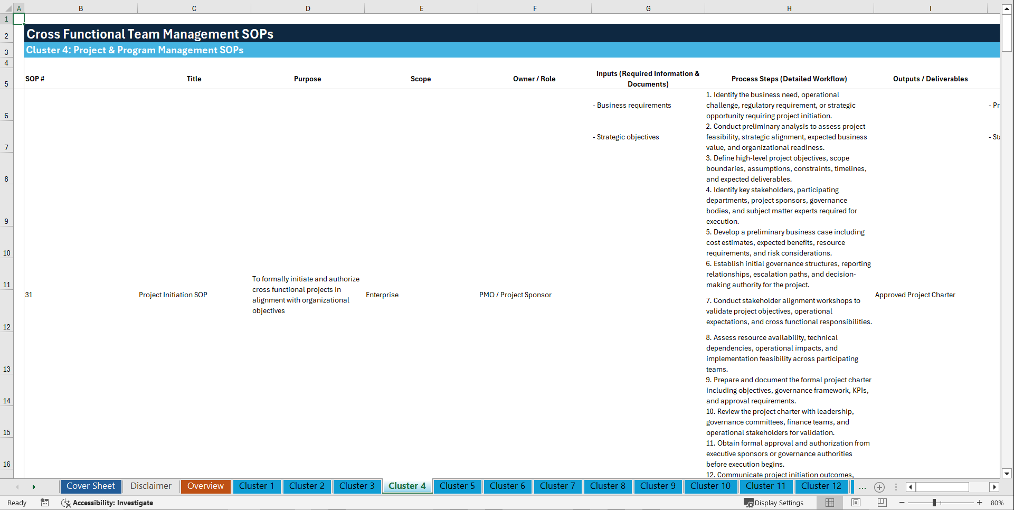The height and width of the screenshot is (510, 1014).
Task: Switch to Cluster 9 sheet
Action: tap(658, 486)
